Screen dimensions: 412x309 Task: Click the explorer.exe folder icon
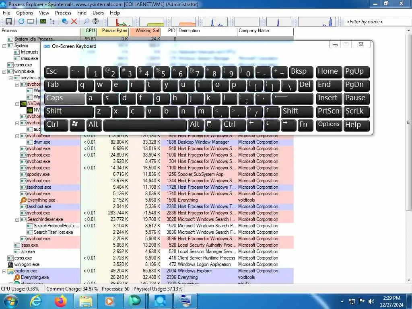click(10, 271)
